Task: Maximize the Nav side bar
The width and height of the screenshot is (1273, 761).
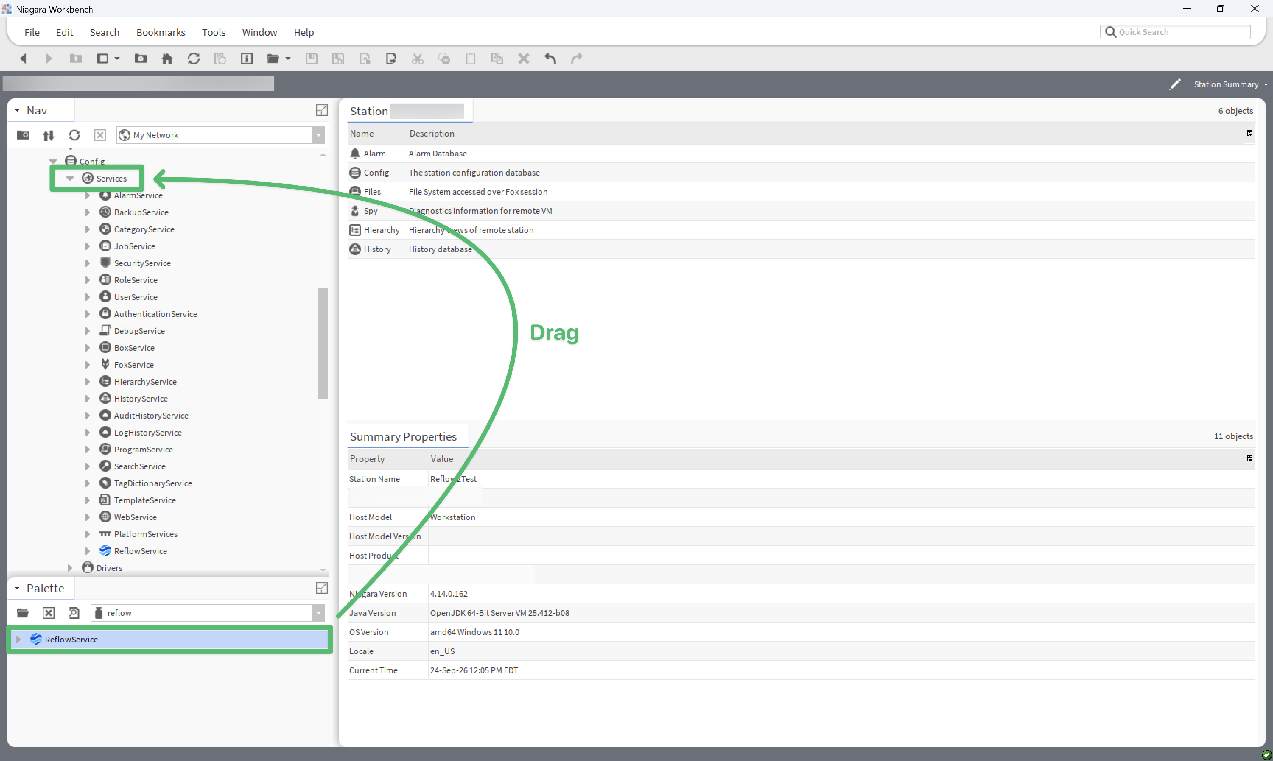Action: (322, 110)
